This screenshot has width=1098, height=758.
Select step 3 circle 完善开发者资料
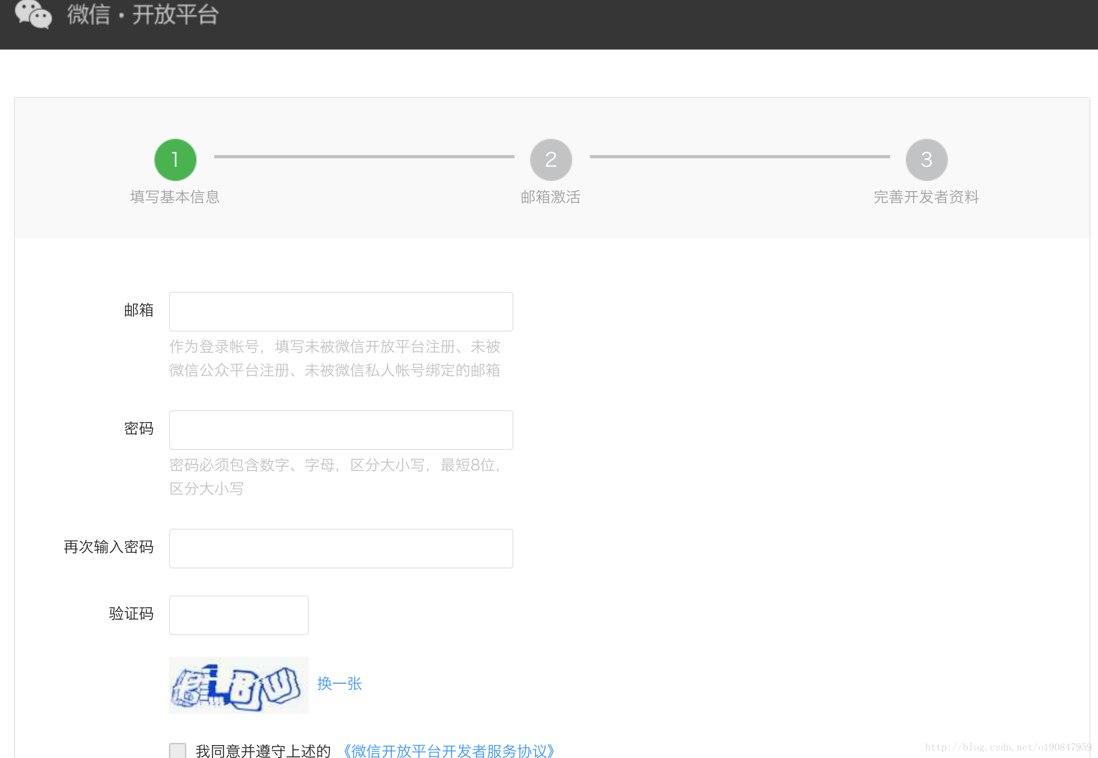pos(926,160)
